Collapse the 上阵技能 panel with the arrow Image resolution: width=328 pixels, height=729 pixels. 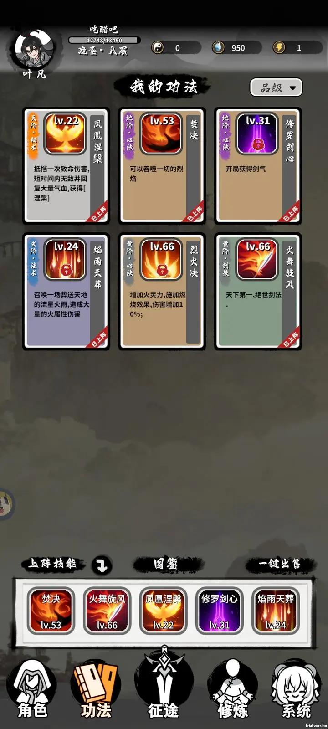(102, 565)
